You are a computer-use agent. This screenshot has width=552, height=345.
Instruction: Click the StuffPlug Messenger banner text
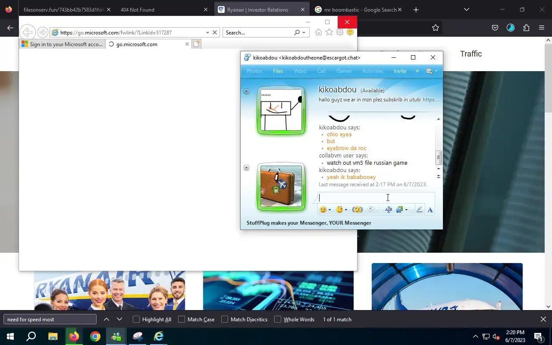coord(309,223)
